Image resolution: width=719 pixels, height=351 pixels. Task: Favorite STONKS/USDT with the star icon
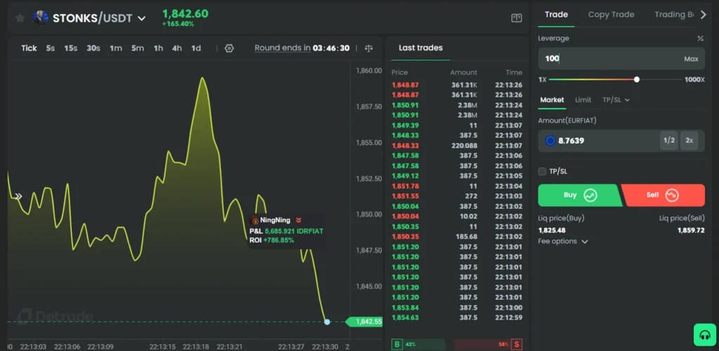(x=20, y=18)
